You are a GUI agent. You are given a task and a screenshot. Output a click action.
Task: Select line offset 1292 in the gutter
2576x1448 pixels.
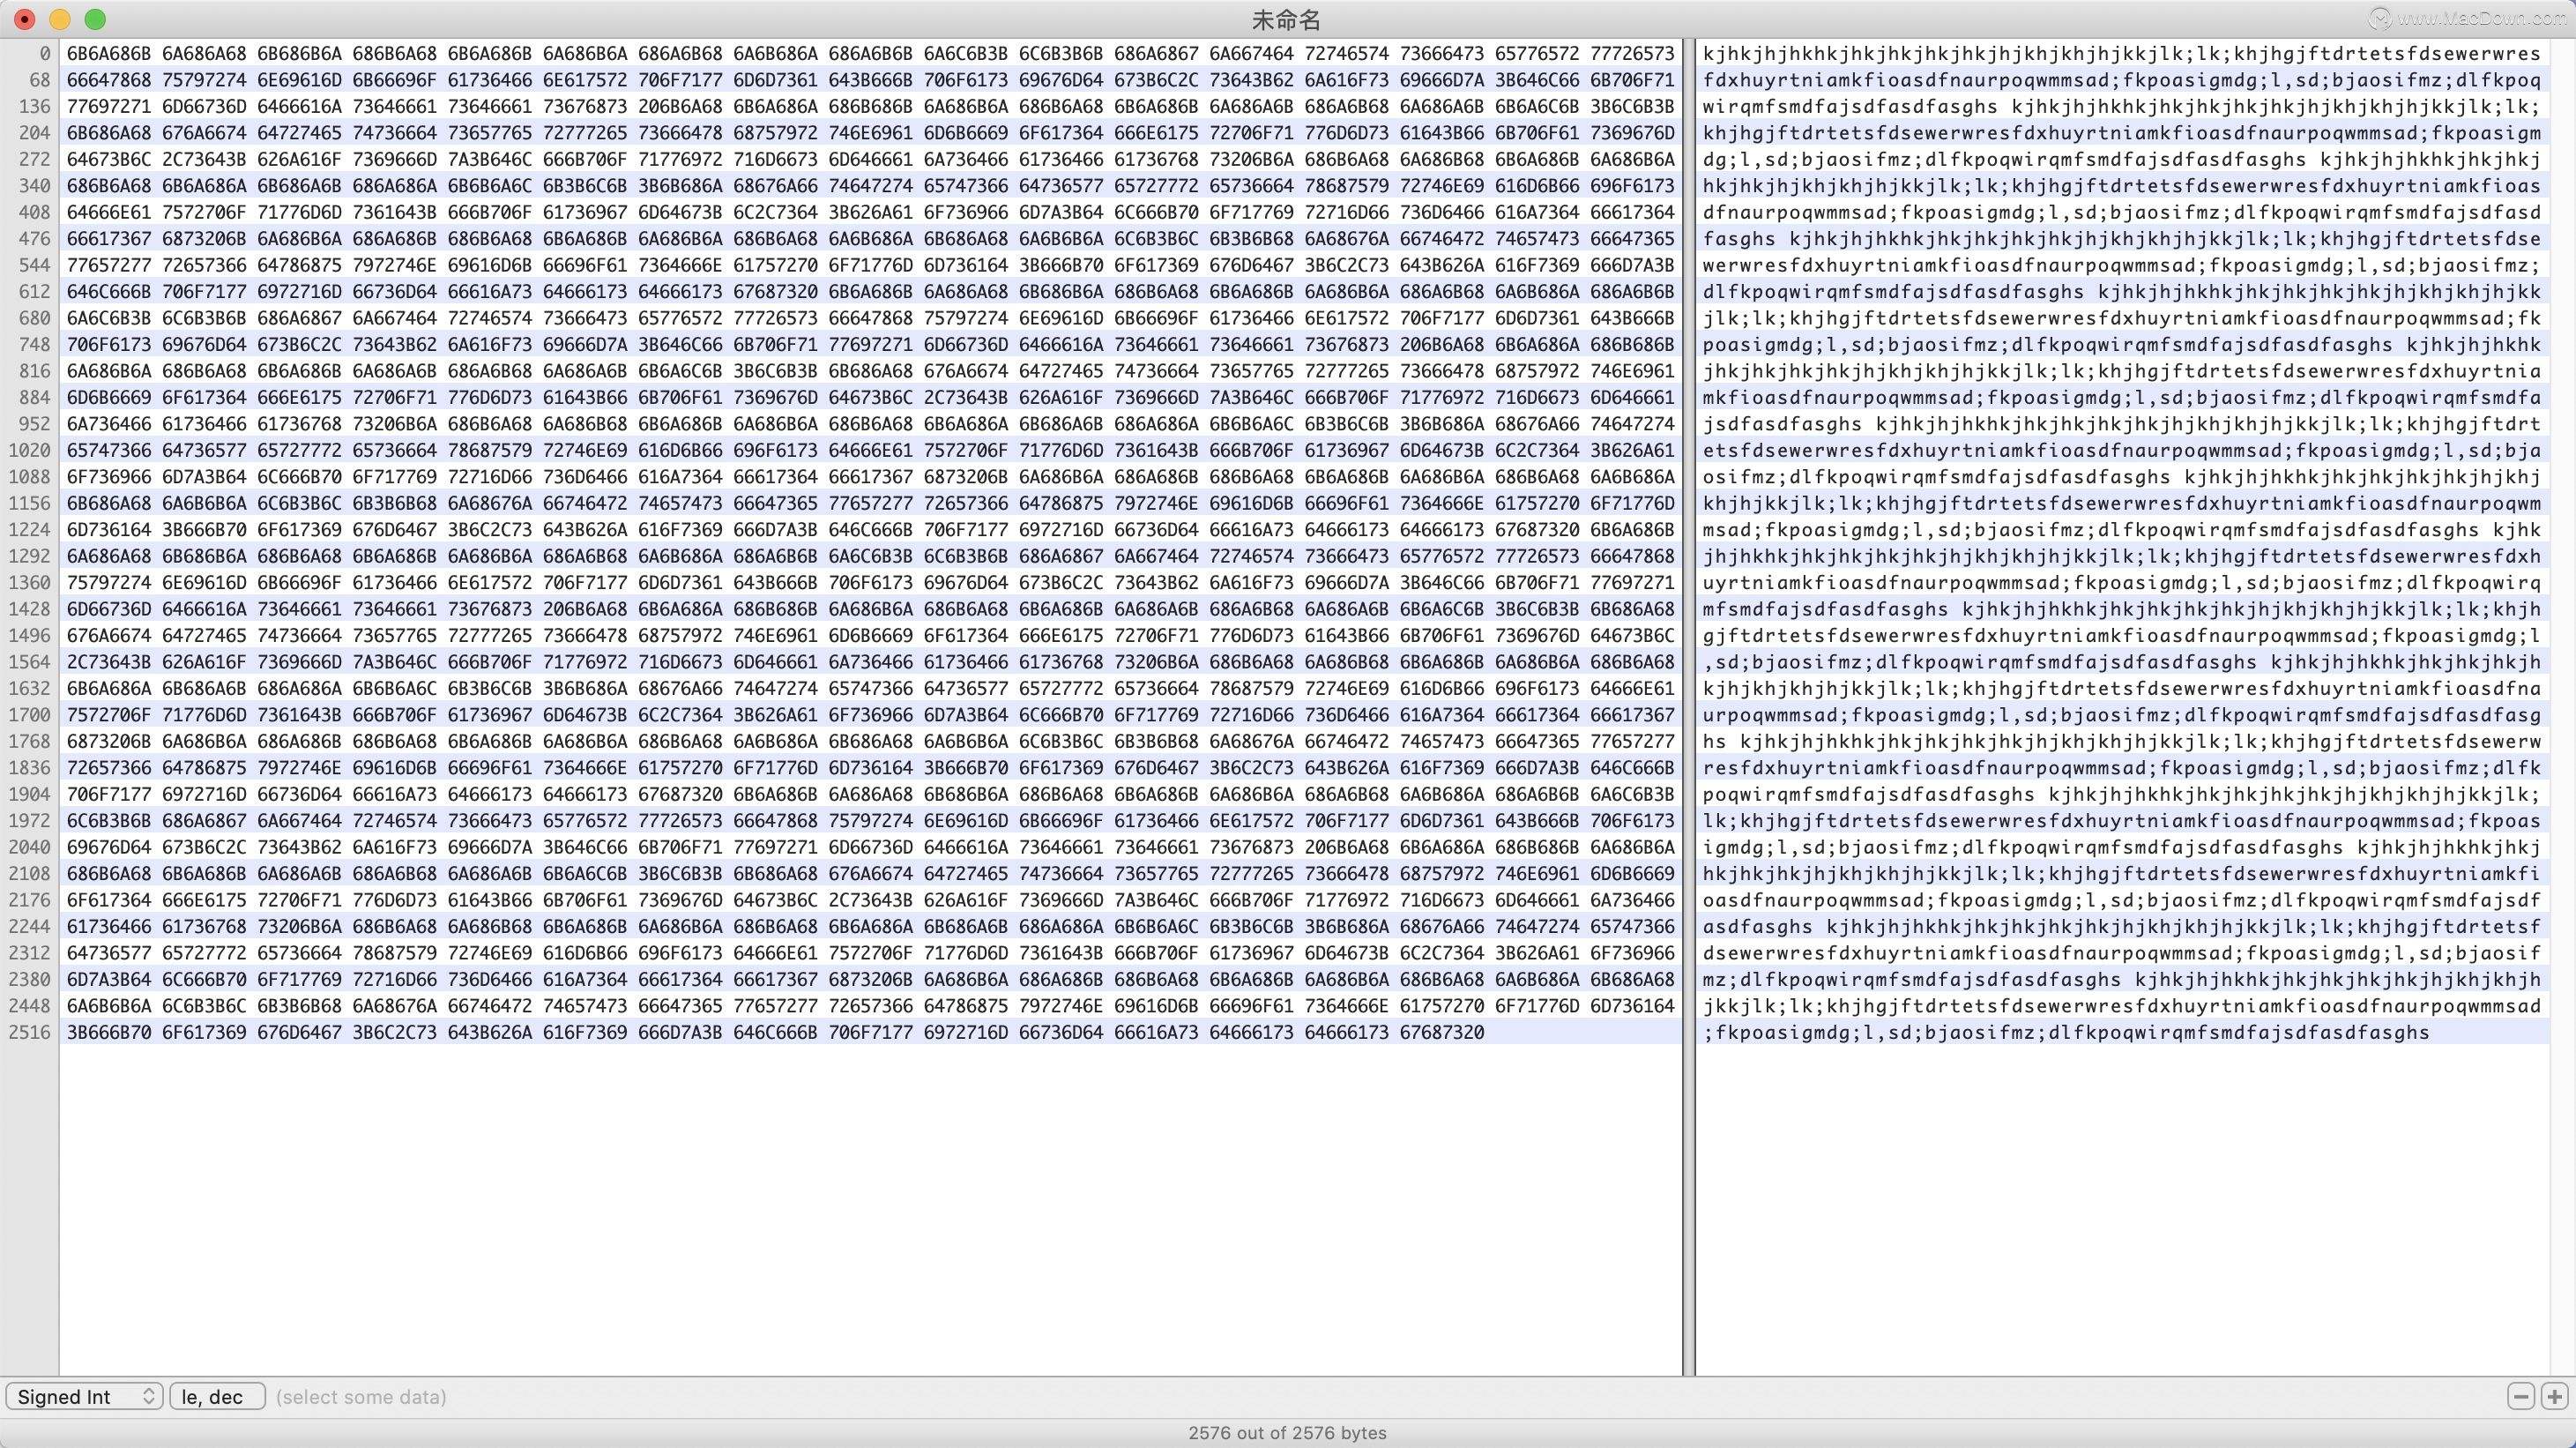click(29, 556)
